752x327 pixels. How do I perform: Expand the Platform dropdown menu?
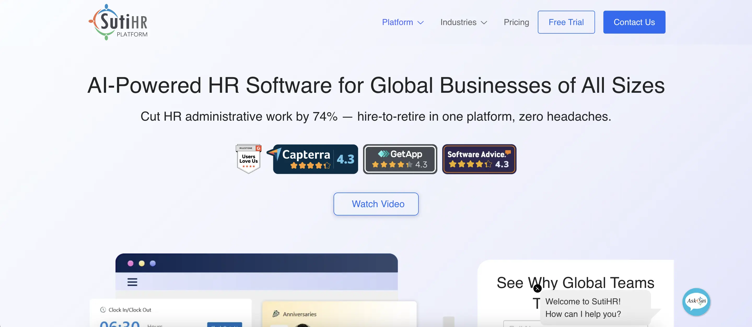click(x=397, y=22)
